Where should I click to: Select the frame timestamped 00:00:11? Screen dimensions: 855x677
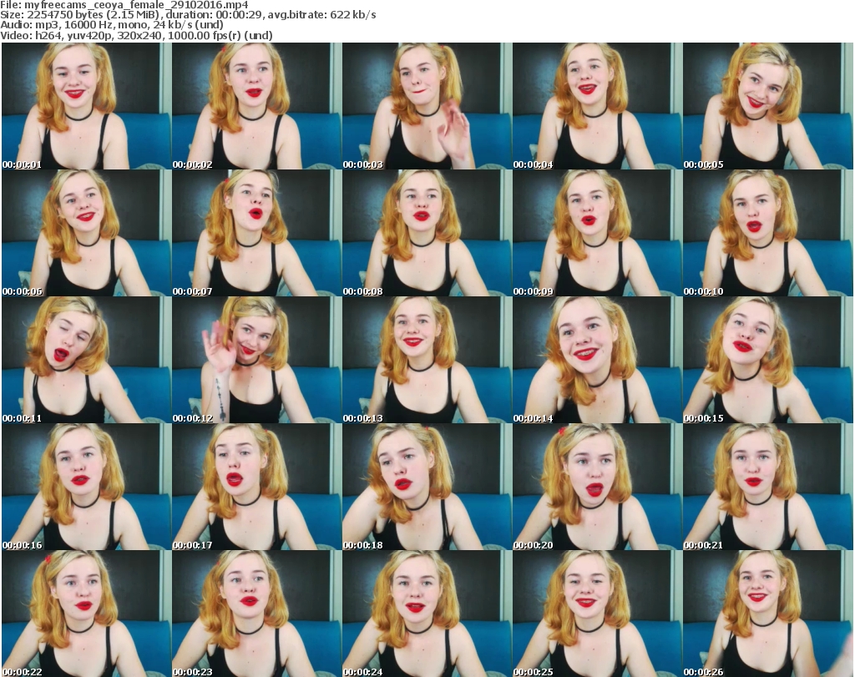click(85, 360)
